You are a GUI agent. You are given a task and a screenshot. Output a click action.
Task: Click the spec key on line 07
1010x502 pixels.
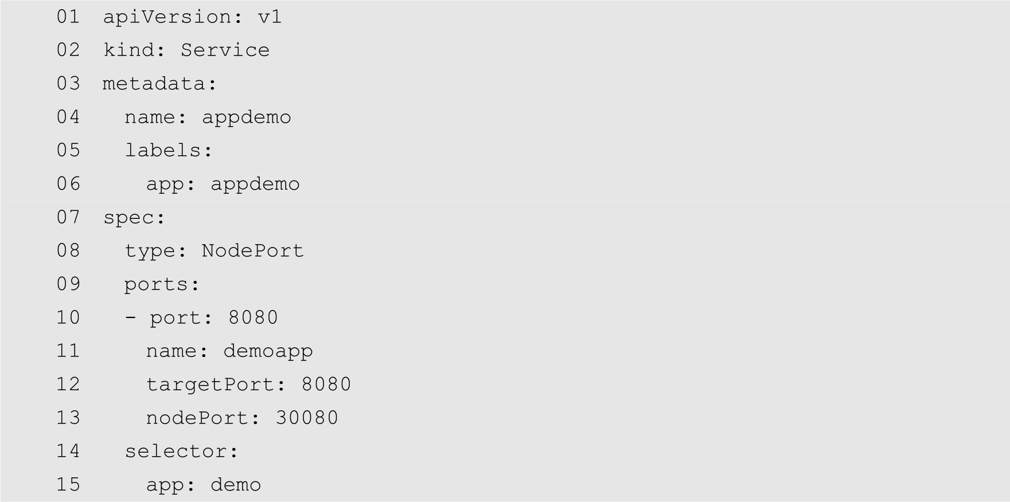coord(128,217)
